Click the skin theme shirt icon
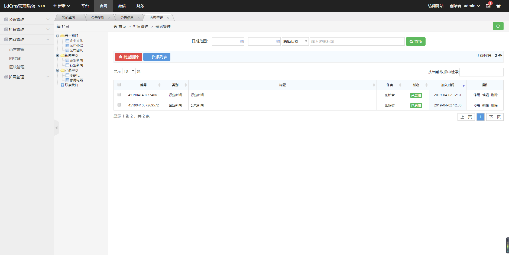This screenshot has height=255, width=509. pyautogui.click(x=498, y=6)
